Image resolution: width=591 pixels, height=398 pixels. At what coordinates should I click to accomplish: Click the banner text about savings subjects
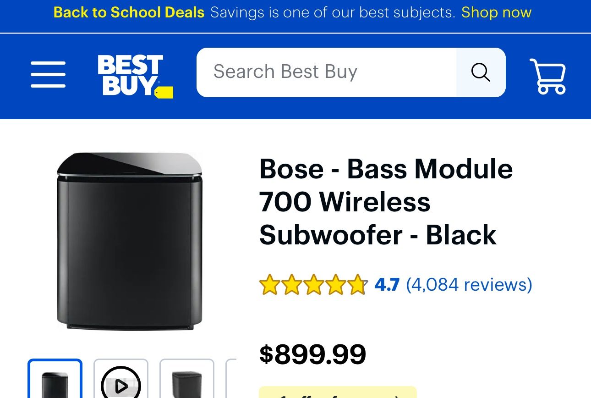[333, 12]
